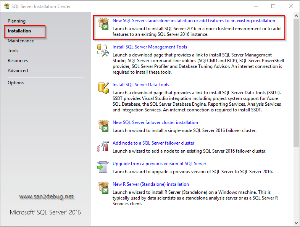Launch New SQL Server stand-alone installation link
Image resolution: width=300 pixels, height=227 pixels.
click(194, 21)
